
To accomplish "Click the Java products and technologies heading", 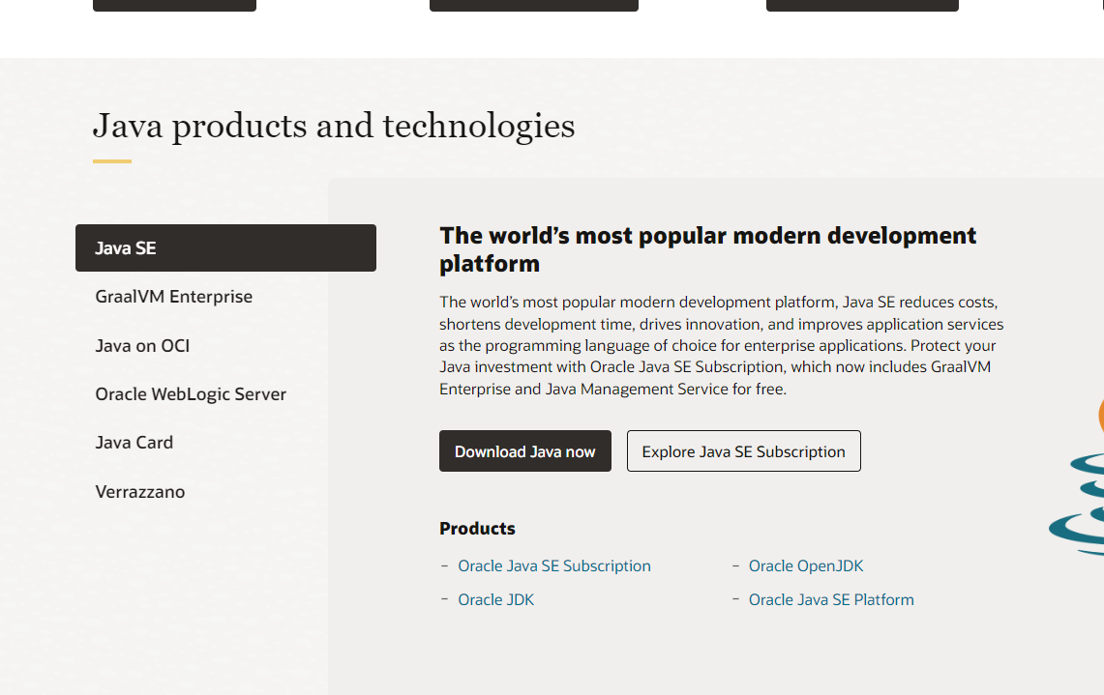I will click(334, 126).
